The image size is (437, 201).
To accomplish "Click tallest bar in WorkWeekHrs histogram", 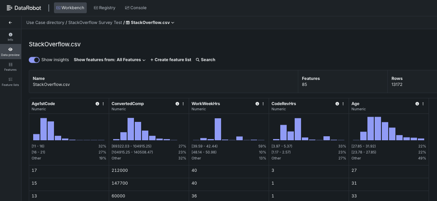I will pos(218,129).
